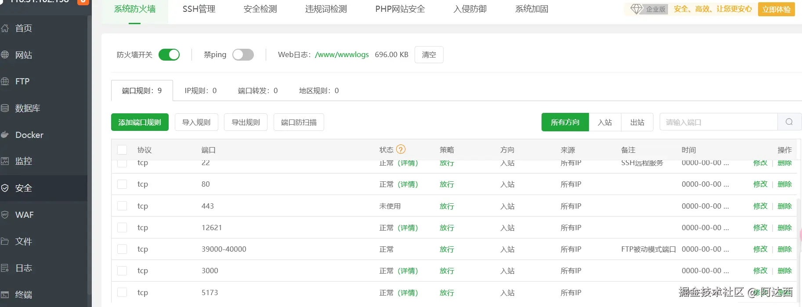Click 删除 for port 80 row
The height and width of the screenshot is (307, 802).
[784, 184]
